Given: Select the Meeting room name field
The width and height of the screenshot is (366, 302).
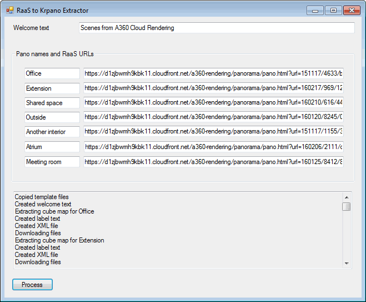Looking at the screenshot, I should 52,162.
